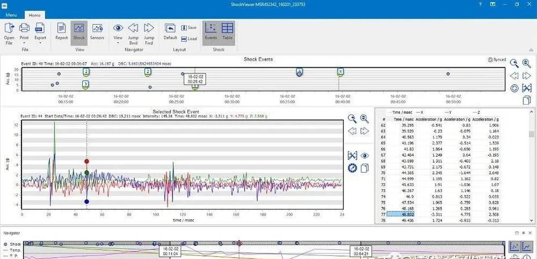Screen dimensions: 537x259
Task: Restore the Default layout
Action: tap(170, 32)
